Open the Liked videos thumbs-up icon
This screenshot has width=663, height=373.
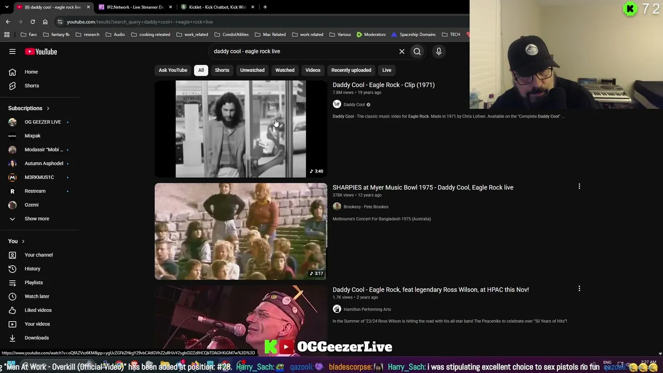pos(12,310)
